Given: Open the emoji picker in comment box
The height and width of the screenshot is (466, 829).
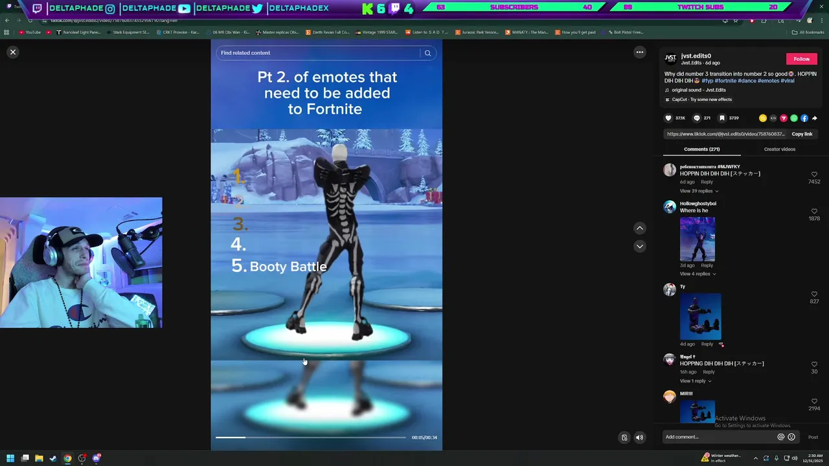Looking at the screenshot, I should click(x=791, y=437).
